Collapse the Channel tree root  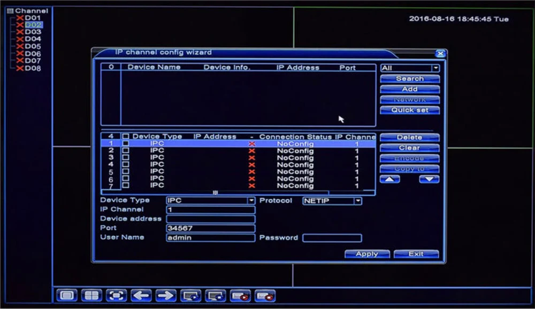(10, 11)
